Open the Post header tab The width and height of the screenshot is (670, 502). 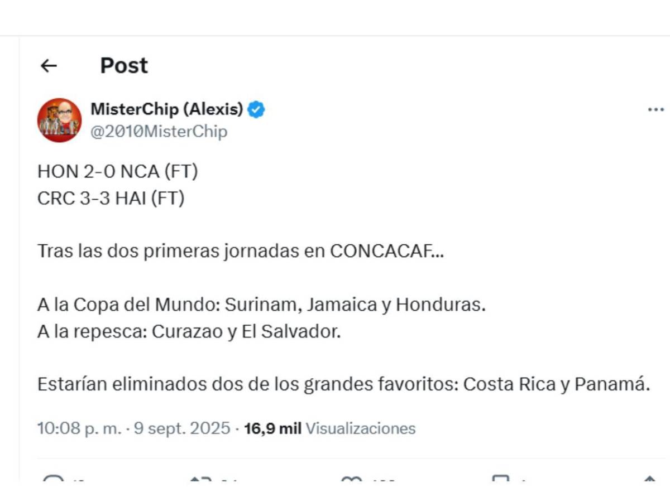(x=123, y=65)
